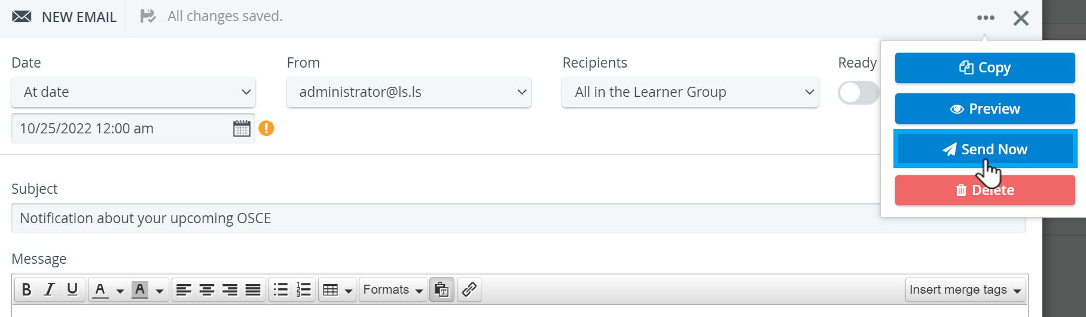
Task: Open the text color picker arrow
Action: [x=120, y=291]
